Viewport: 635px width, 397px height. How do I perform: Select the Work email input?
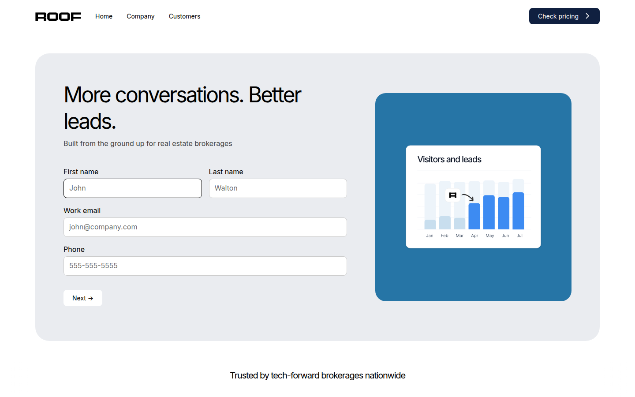205,227
